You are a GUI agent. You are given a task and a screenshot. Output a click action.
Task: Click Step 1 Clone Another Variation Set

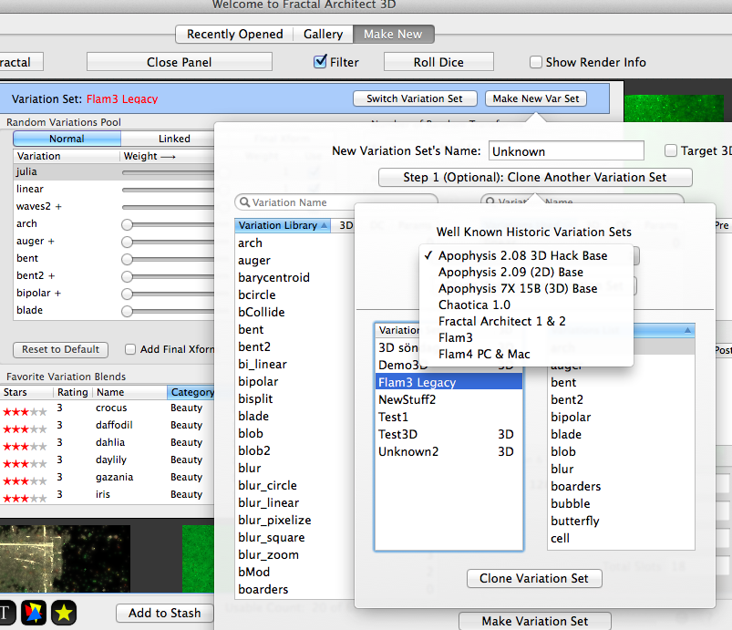coord(535,178)
